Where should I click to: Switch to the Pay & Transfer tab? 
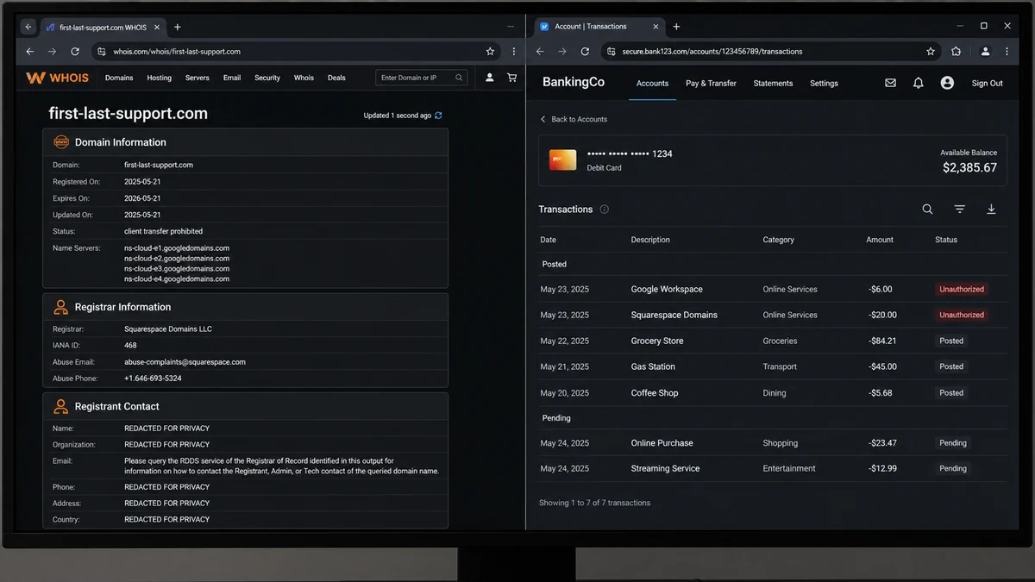pos(711,84)
